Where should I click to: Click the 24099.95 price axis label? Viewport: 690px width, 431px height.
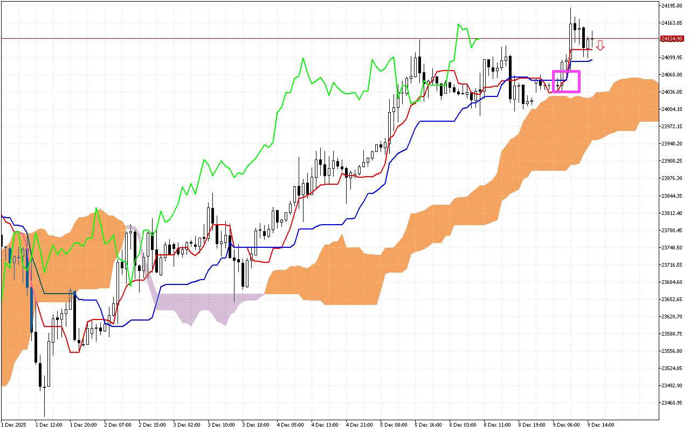point(671,58)
